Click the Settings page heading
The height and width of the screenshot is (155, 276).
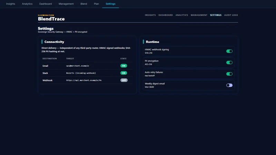coord(46,29)
